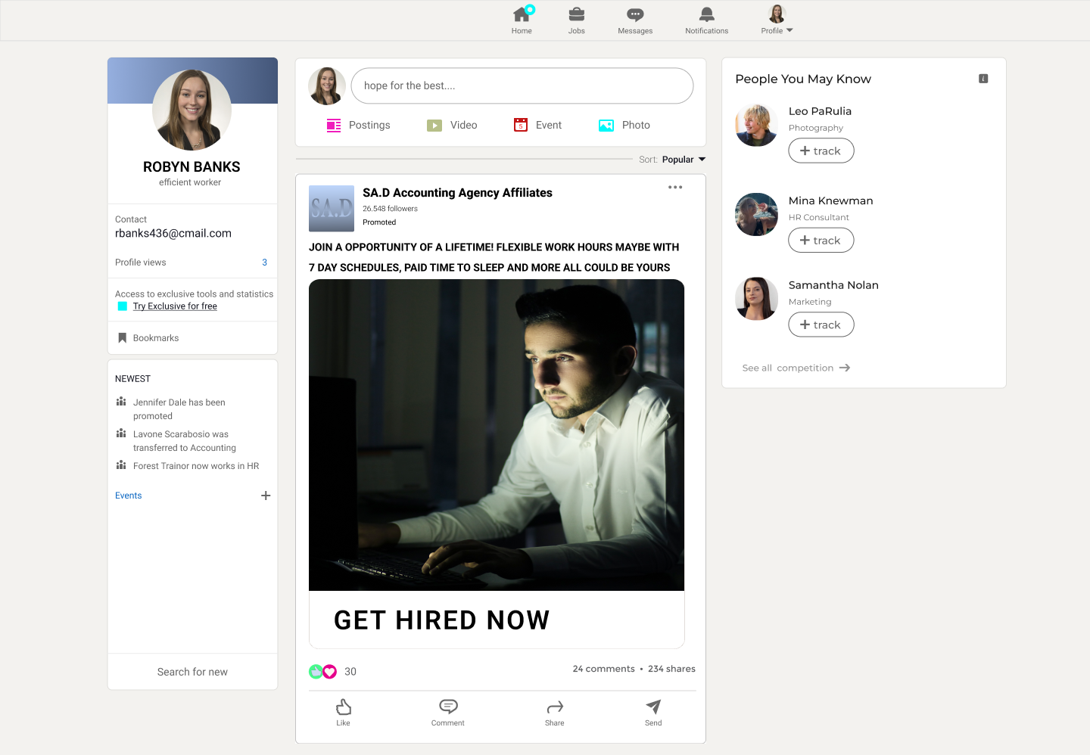View the 24 comments on the post
1090x755 pixels.
tap(603, 669)
